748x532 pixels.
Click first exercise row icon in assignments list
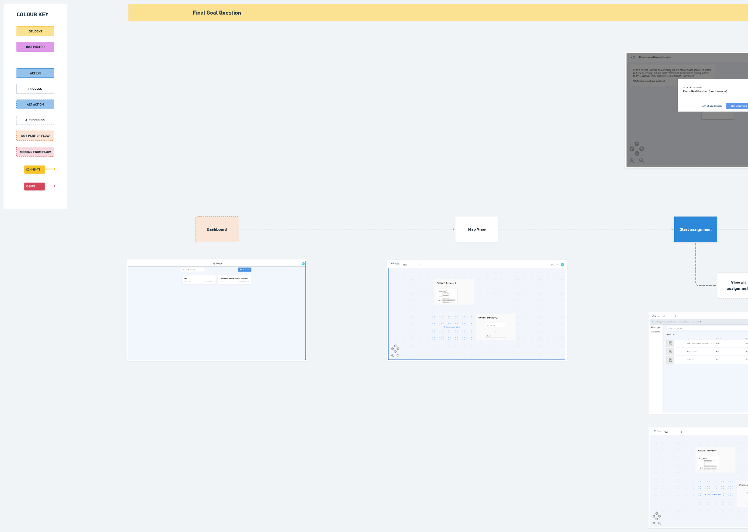pyautogui.click(x=670, y=343)
